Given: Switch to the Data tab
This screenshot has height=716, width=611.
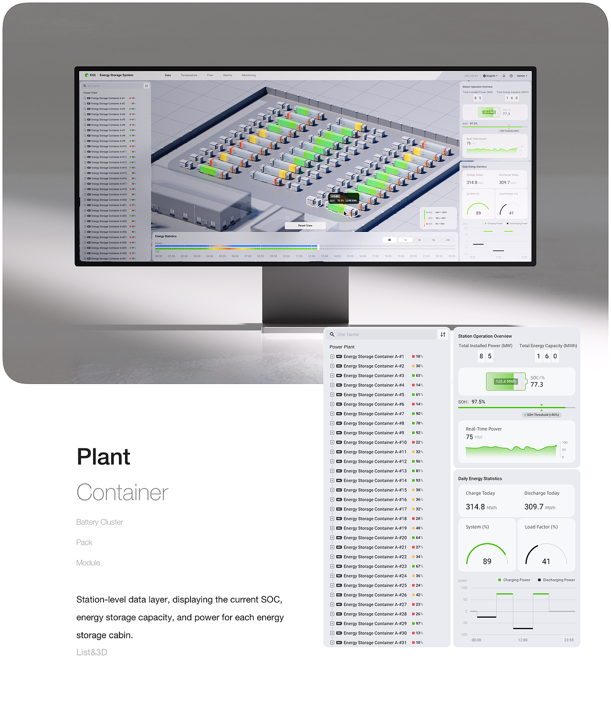Looking at the screenshot, I should coord(168,75).
